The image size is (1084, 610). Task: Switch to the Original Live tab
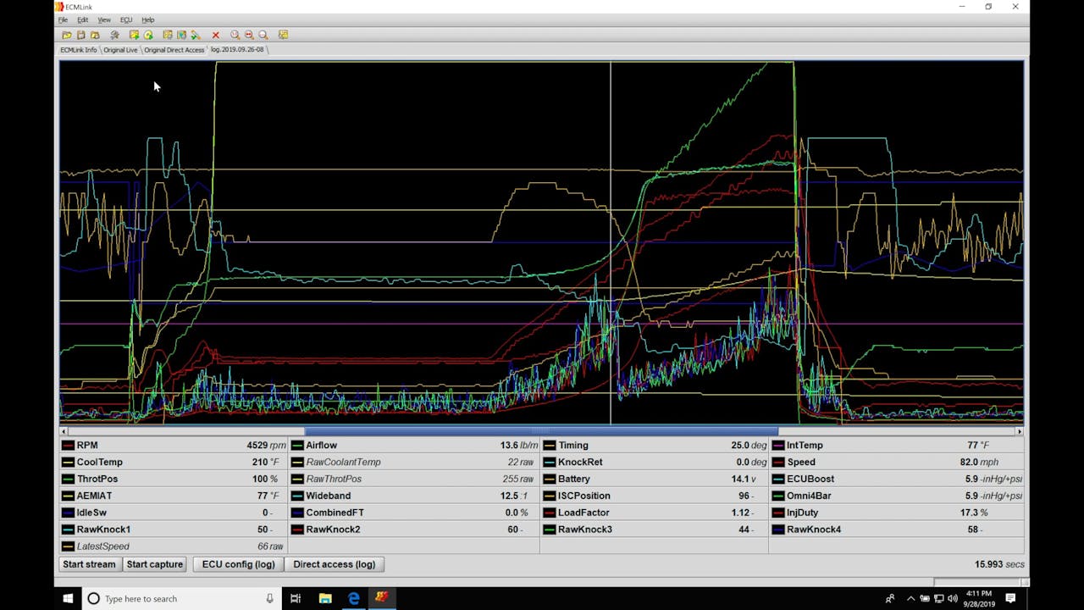[x=120, y=50]
